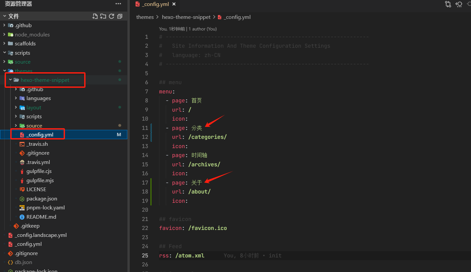
Task: Refresh the file explorer
Action: pyautogui.click(x=111, y=16)
